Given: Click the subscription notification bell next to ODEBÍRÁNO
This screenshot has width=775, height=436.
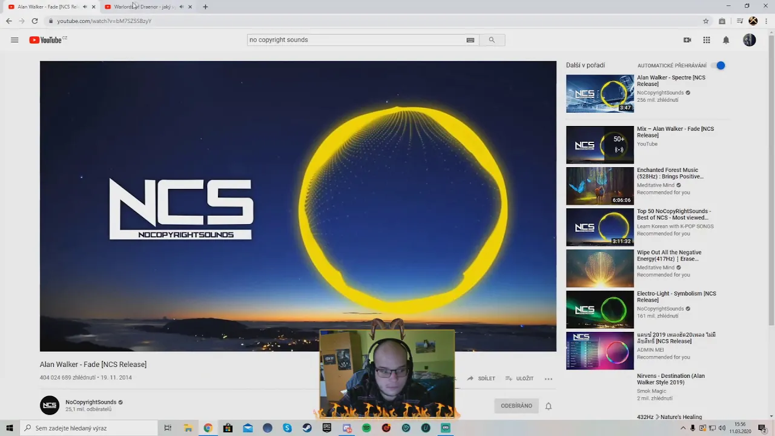Looking at the screenshot, I should (x=549, y=406).
